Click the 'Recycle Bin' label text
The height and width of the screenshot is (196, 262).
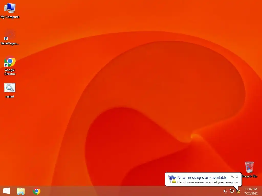[x=249, y=176]
